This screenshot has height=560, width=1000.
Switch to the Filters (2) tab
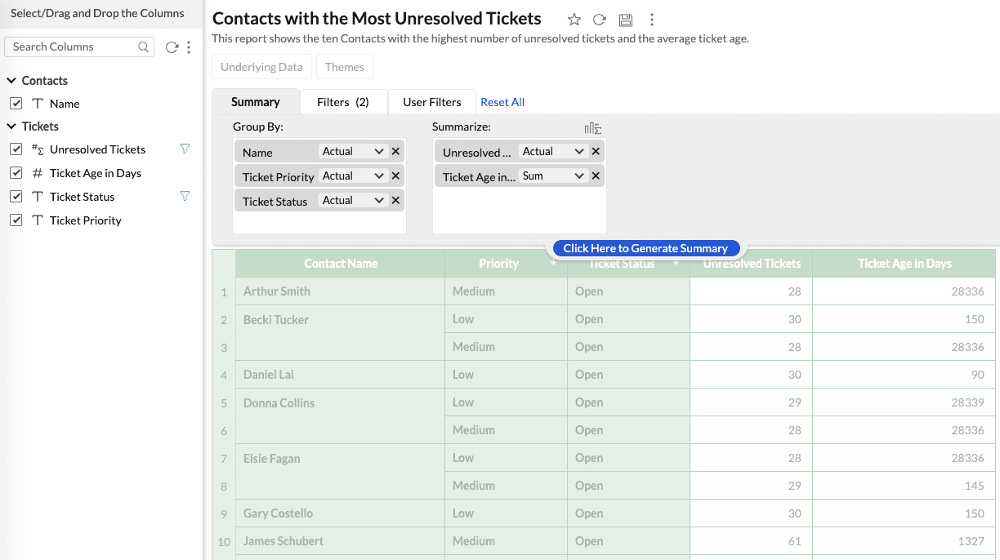tap(343, 102)
